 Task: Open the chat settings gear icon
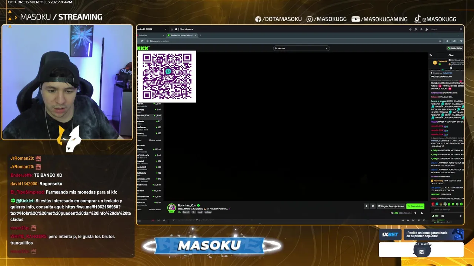[461, 216]
